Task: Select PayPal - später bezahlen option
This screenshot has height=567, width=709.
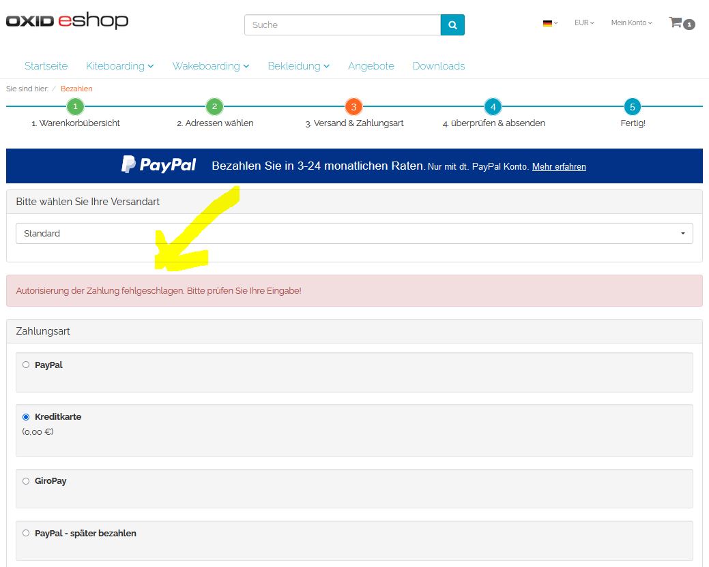Action: coord(26,533)
